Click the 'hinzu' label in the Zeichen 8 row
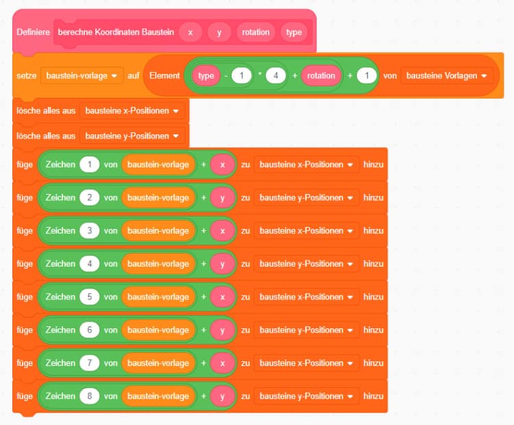This screenshot has width=514, height=425. tap(374, 396)
